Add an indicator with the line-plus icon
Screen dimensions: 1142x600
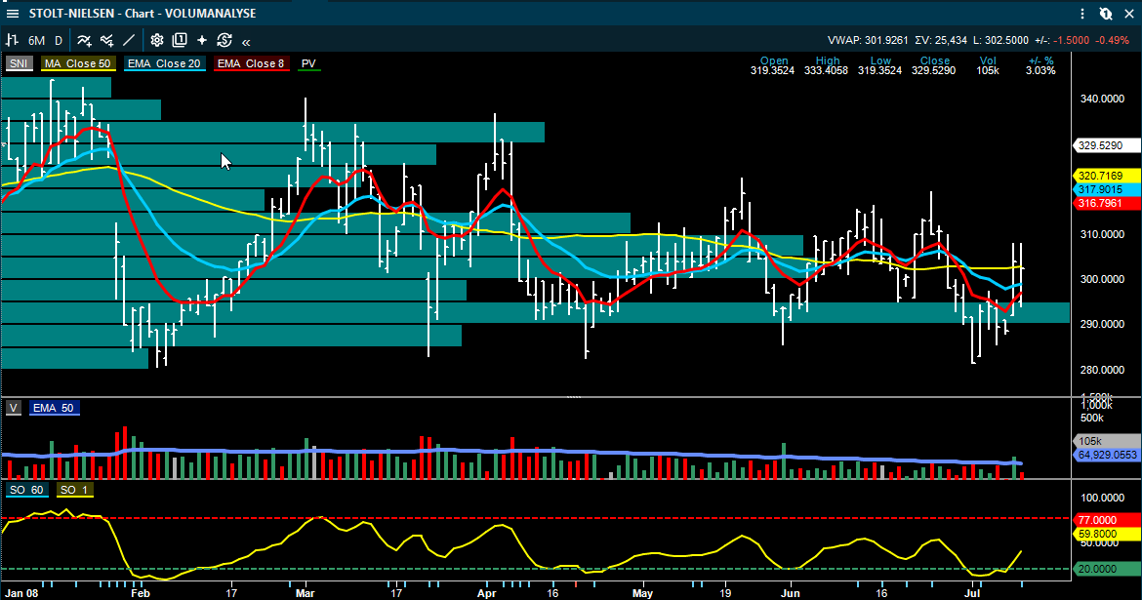pos(85,41)
